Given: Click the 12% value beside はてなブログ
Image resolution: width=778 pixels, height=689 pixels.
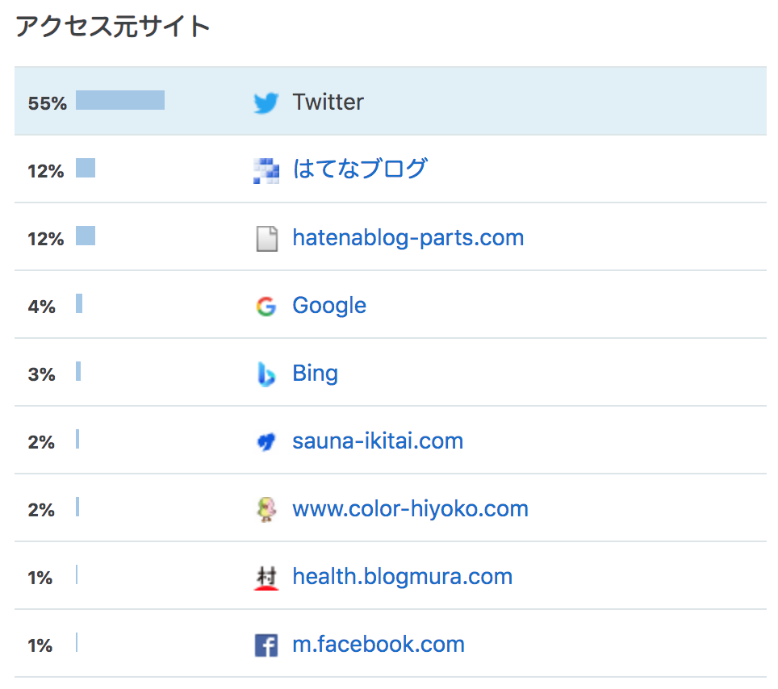Looking at the screenshot, I should point(46,171).
